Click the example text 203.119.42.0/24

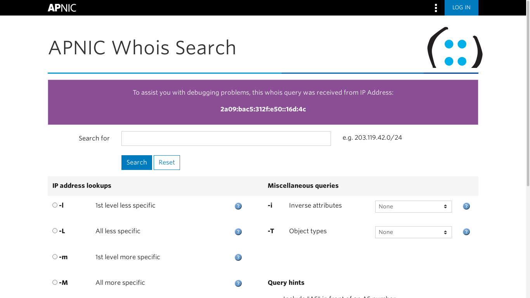(x=378, y=137)
